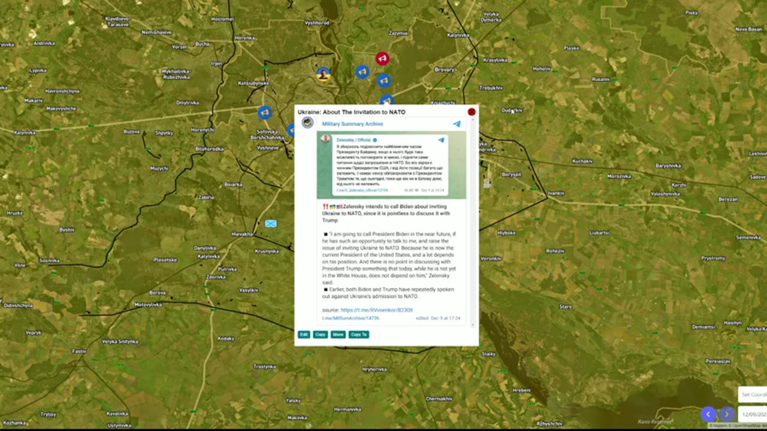
Task: Click the 'Fastiv' map label
Action: [79, 351]
